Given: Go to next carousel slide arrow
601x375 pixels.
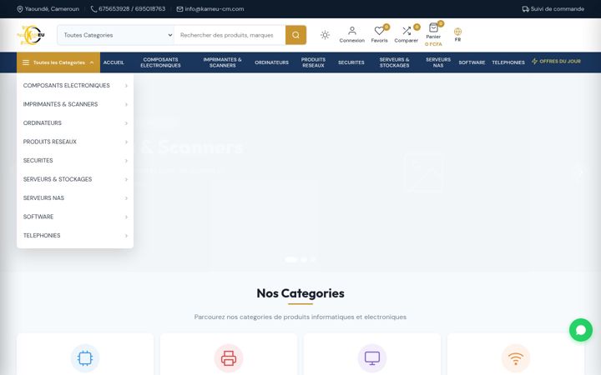Looking at the screenshot, I should click(x=580, y=172).
